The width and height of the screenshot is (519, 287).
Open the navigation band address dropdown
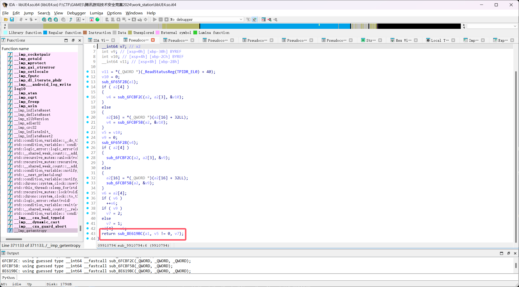coord(515,26)
